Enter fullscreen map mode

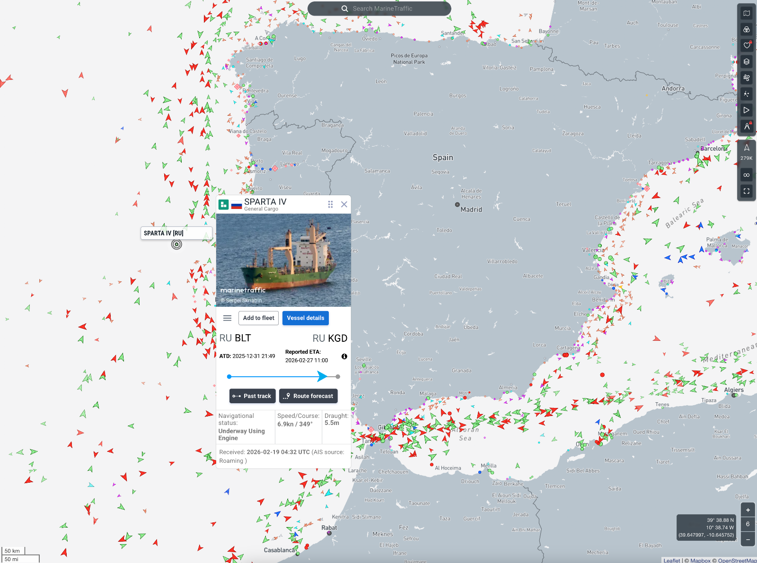pyautogui.click(x=747, y=191)
